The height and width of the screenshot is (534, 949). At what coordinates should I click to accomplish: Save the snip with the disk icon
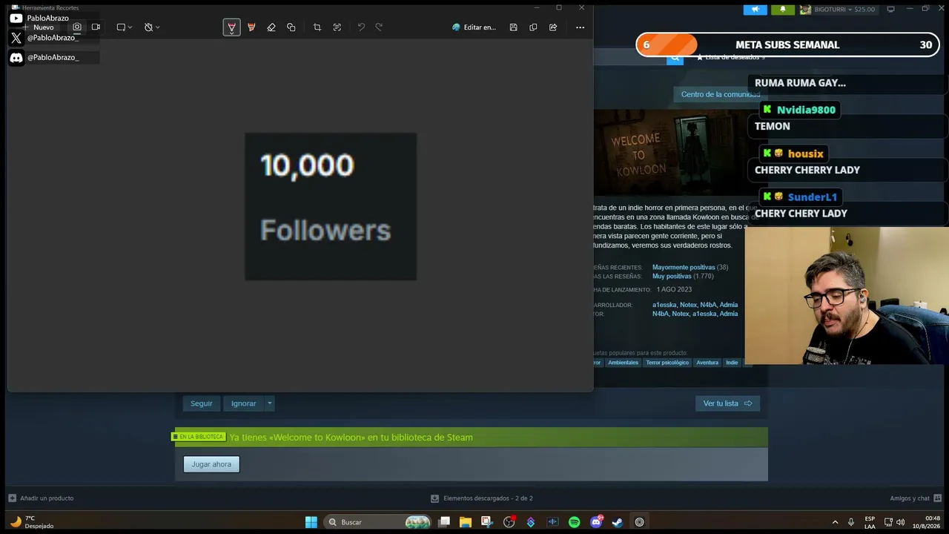coord(513,27)
